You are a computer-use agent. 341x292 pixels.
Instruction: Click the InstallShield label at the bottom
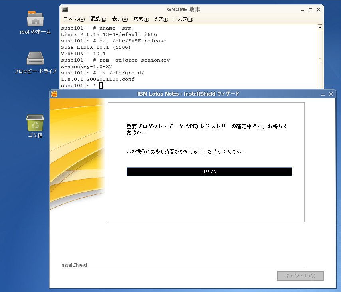73,265
